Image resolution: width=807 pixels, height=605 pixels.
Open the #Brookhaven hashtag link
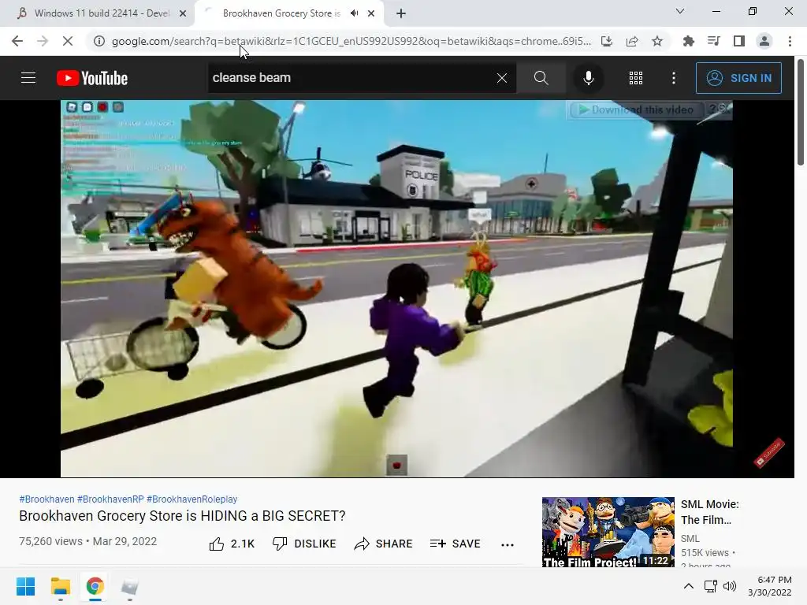[x=46, y=499]
